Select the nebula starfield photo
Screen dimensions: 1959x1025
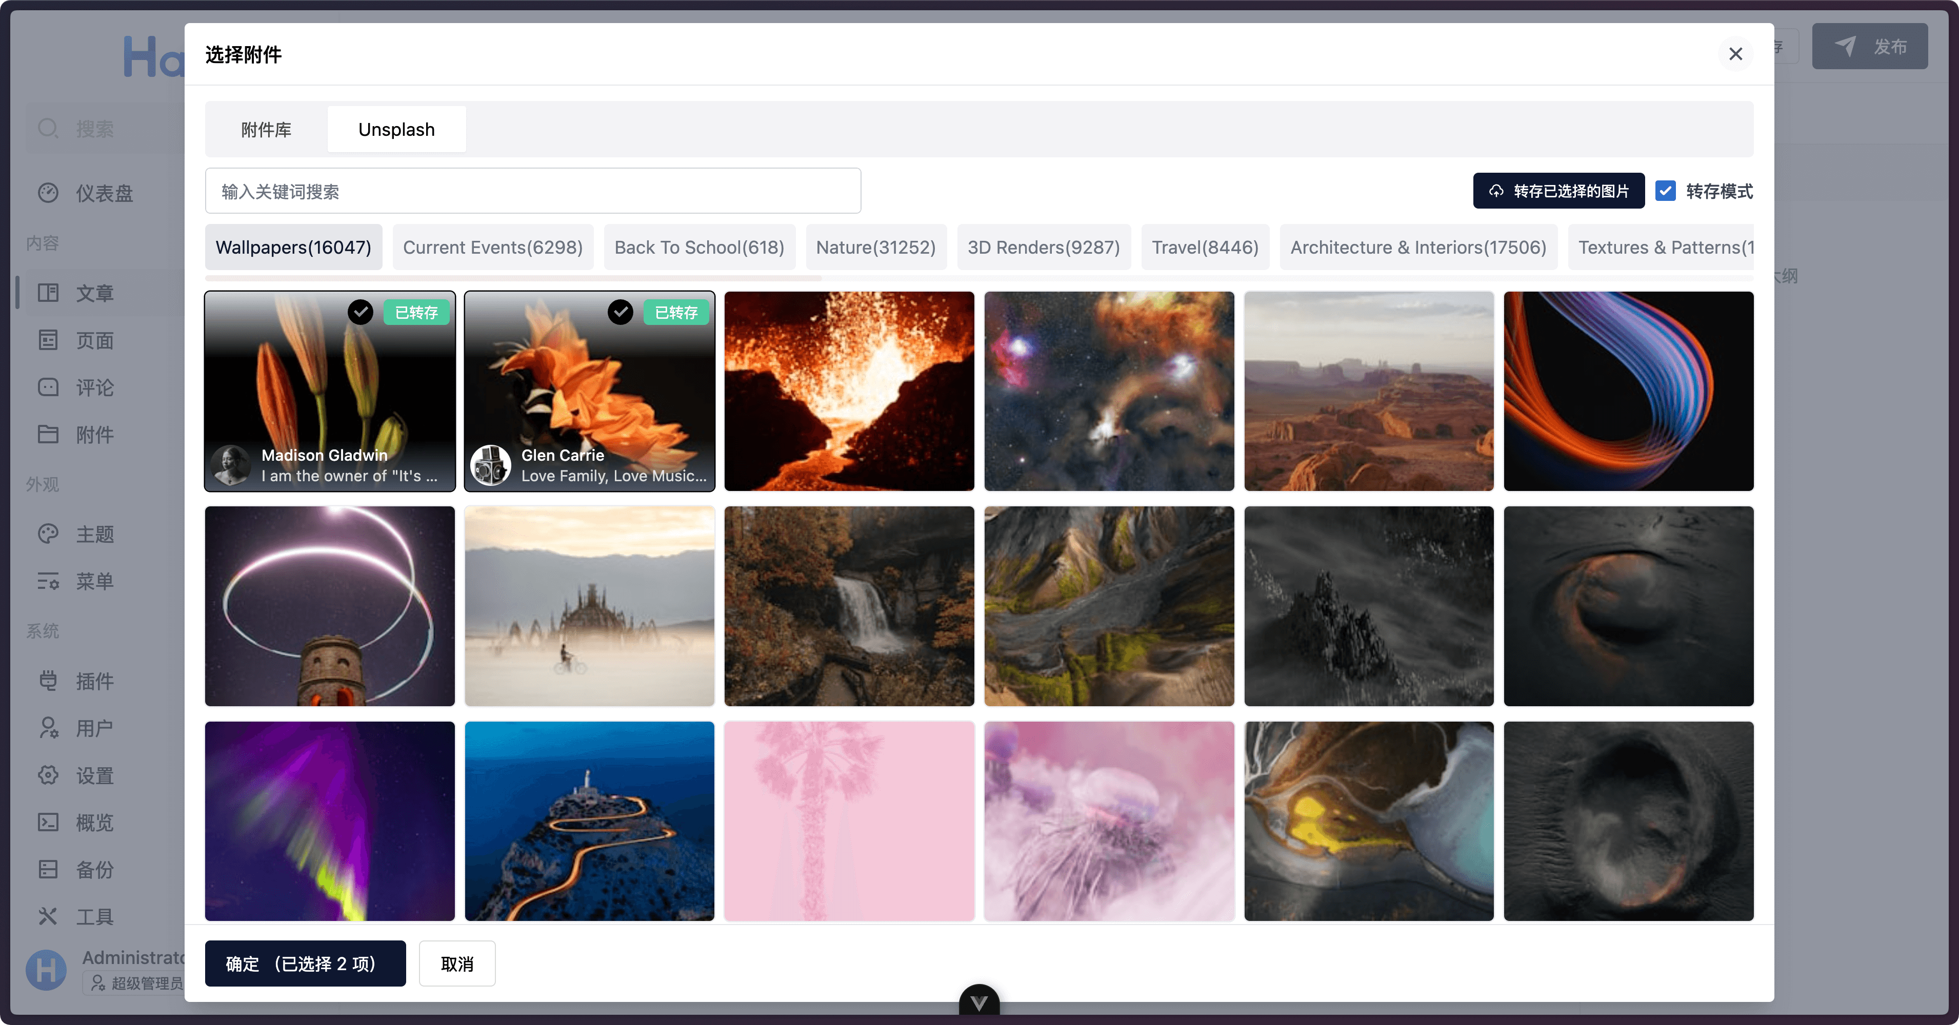pos(1109,392)
